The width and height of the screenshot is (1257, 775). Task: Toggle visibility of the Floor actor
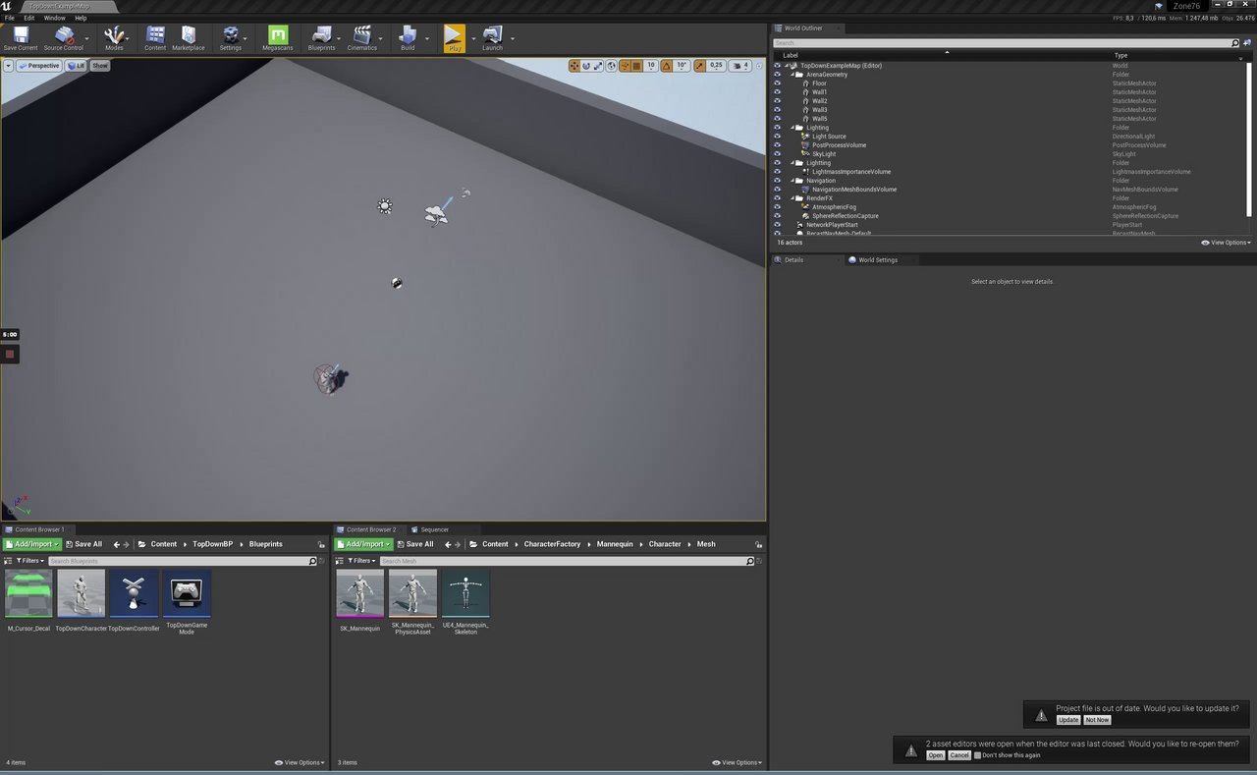(x=777, y=83)
